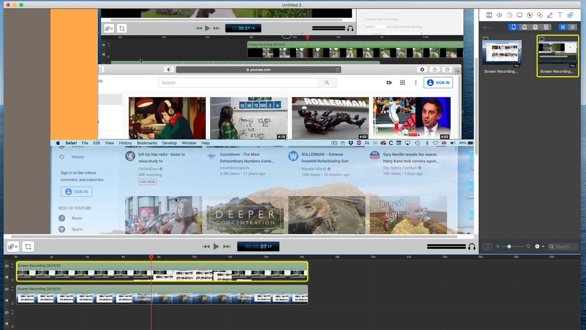Hide the top Screen Recording track

[7, 265]
